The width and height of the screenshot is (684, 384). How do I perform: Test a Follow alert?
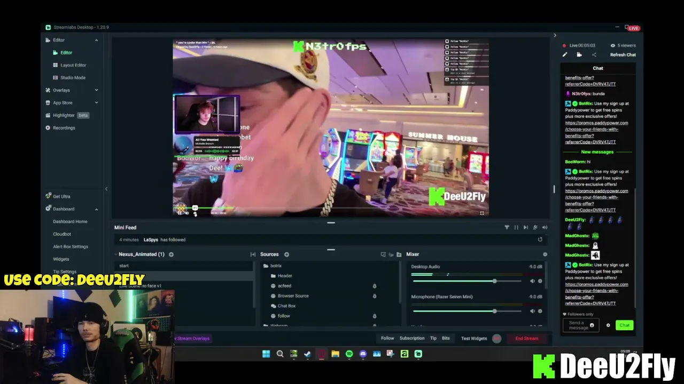coord(387,338)
